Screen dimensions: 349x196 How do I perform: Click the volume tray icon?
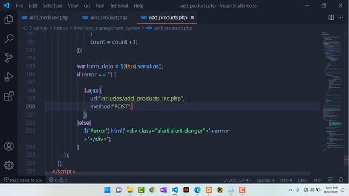pyautogui.click(x=312, y=190)
